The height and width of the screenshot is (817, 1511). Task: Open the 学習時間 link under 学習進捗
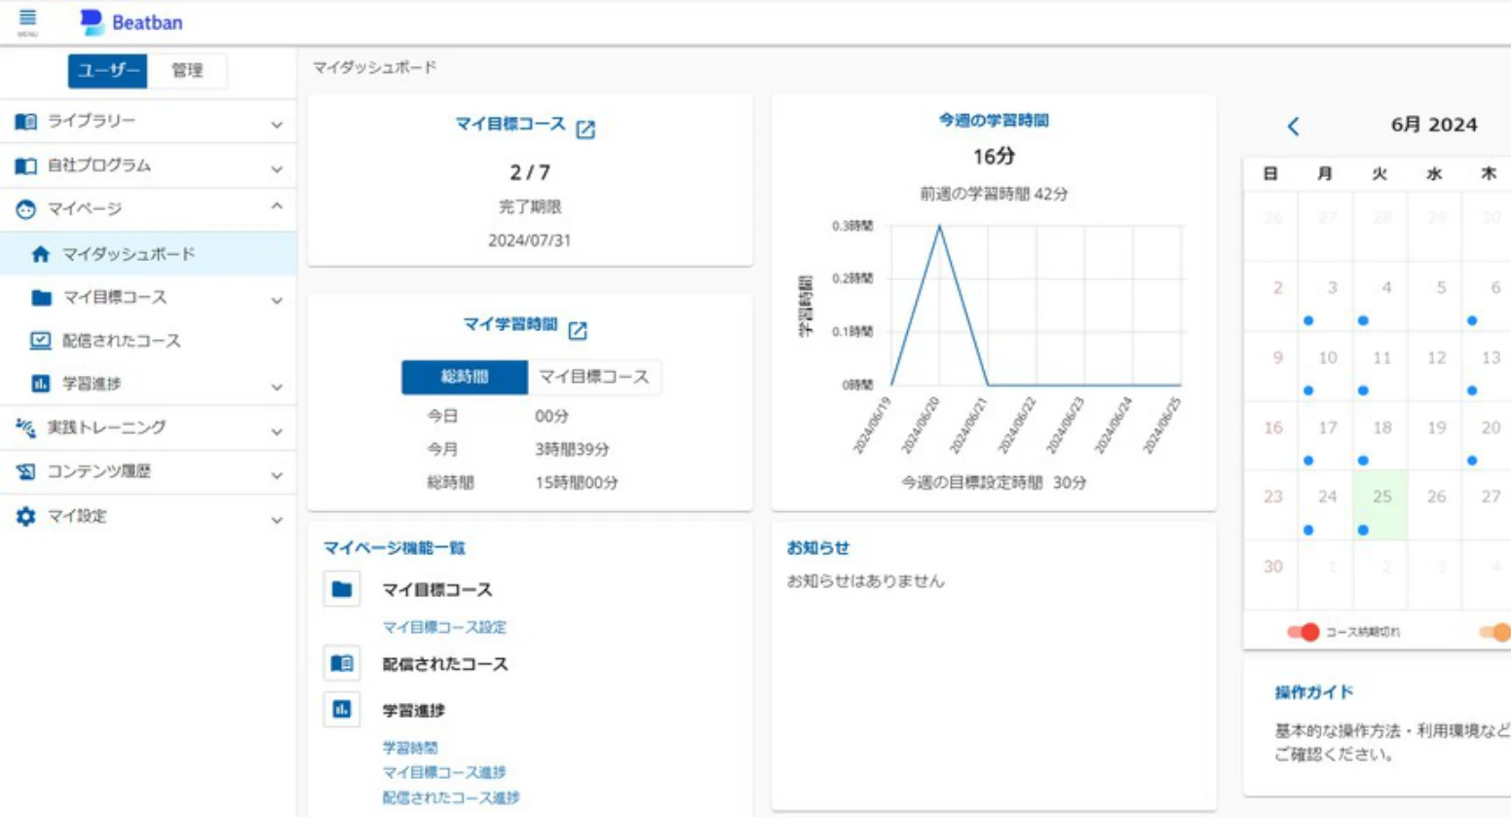coord(410,748)
